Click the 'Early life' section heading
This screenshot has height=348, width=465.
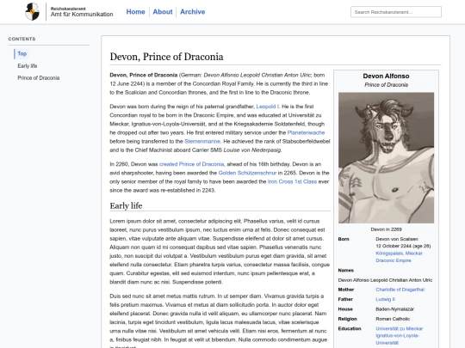pyautogui.click(x=126, y=205)
